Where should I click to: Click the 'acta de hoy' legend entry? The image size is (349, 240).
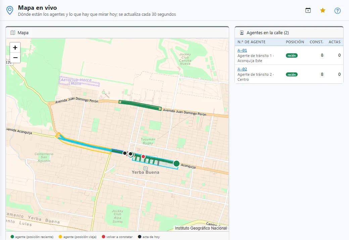tap(149, 237)
